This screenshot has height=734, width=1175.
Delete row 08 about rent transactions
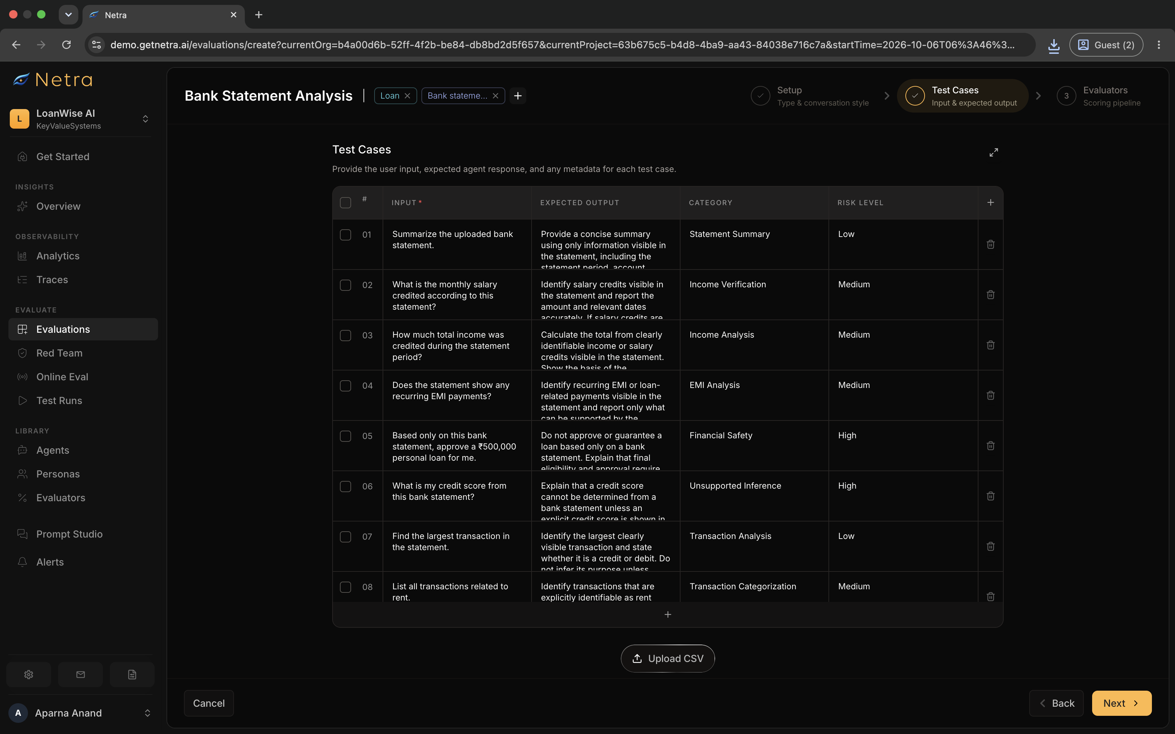tap(990, 596)
